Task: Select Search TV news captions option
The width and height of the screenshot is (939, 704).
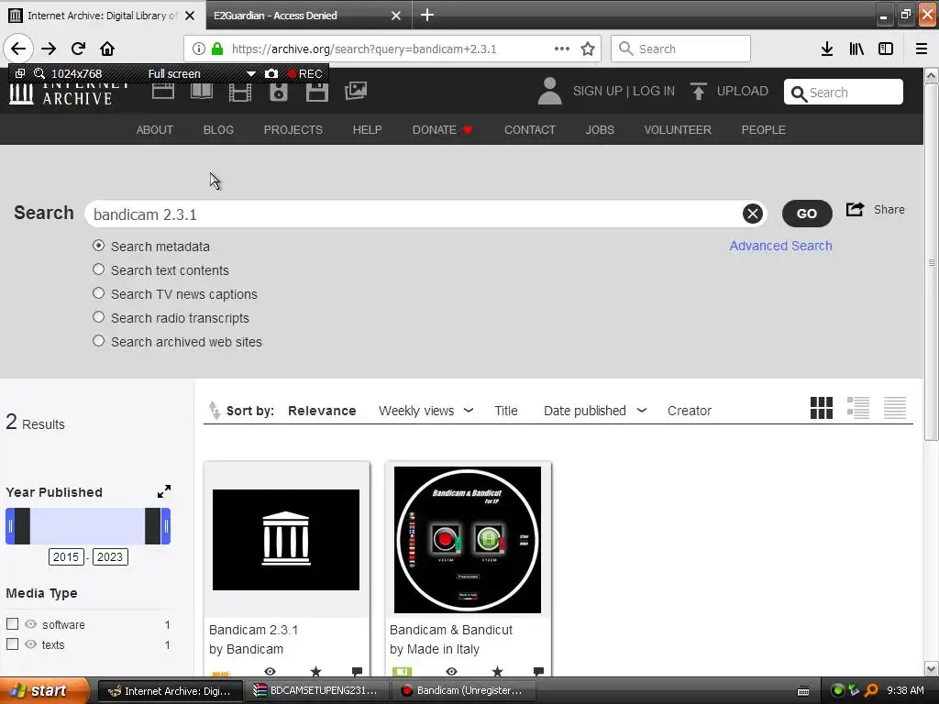Action: 99,293
